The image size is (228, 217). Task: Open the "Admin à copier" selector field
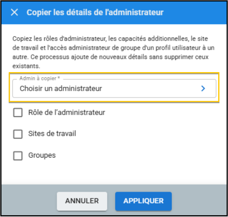tap(114, 88)
